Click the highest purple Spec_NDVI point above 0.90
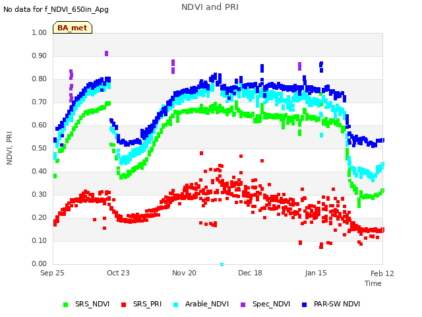The height and width of the screenshot is (317, 422). pos(106,53)
